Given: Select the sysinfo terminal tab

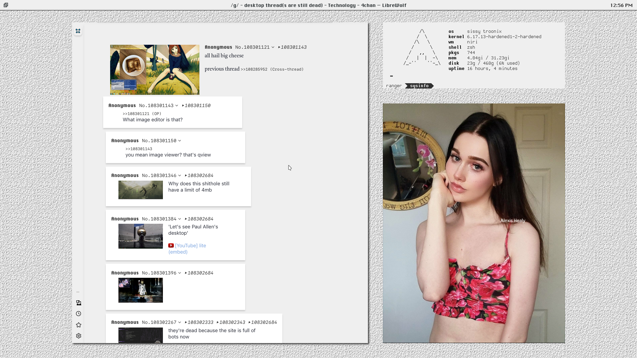Looking at the screenshot, I should [x=419, y=86].
